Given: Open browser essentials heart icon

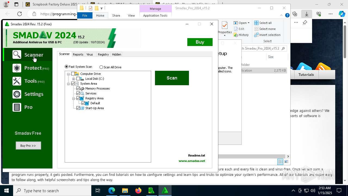Looking at the screenshot, I should tap(319, 14).
